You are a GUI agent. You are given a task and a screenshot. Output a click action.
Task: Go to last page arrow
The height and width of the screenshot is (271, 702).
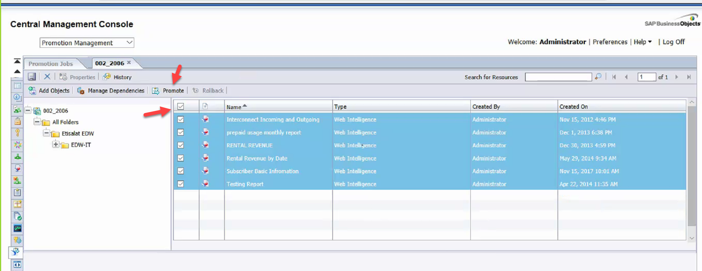(689, 77)
